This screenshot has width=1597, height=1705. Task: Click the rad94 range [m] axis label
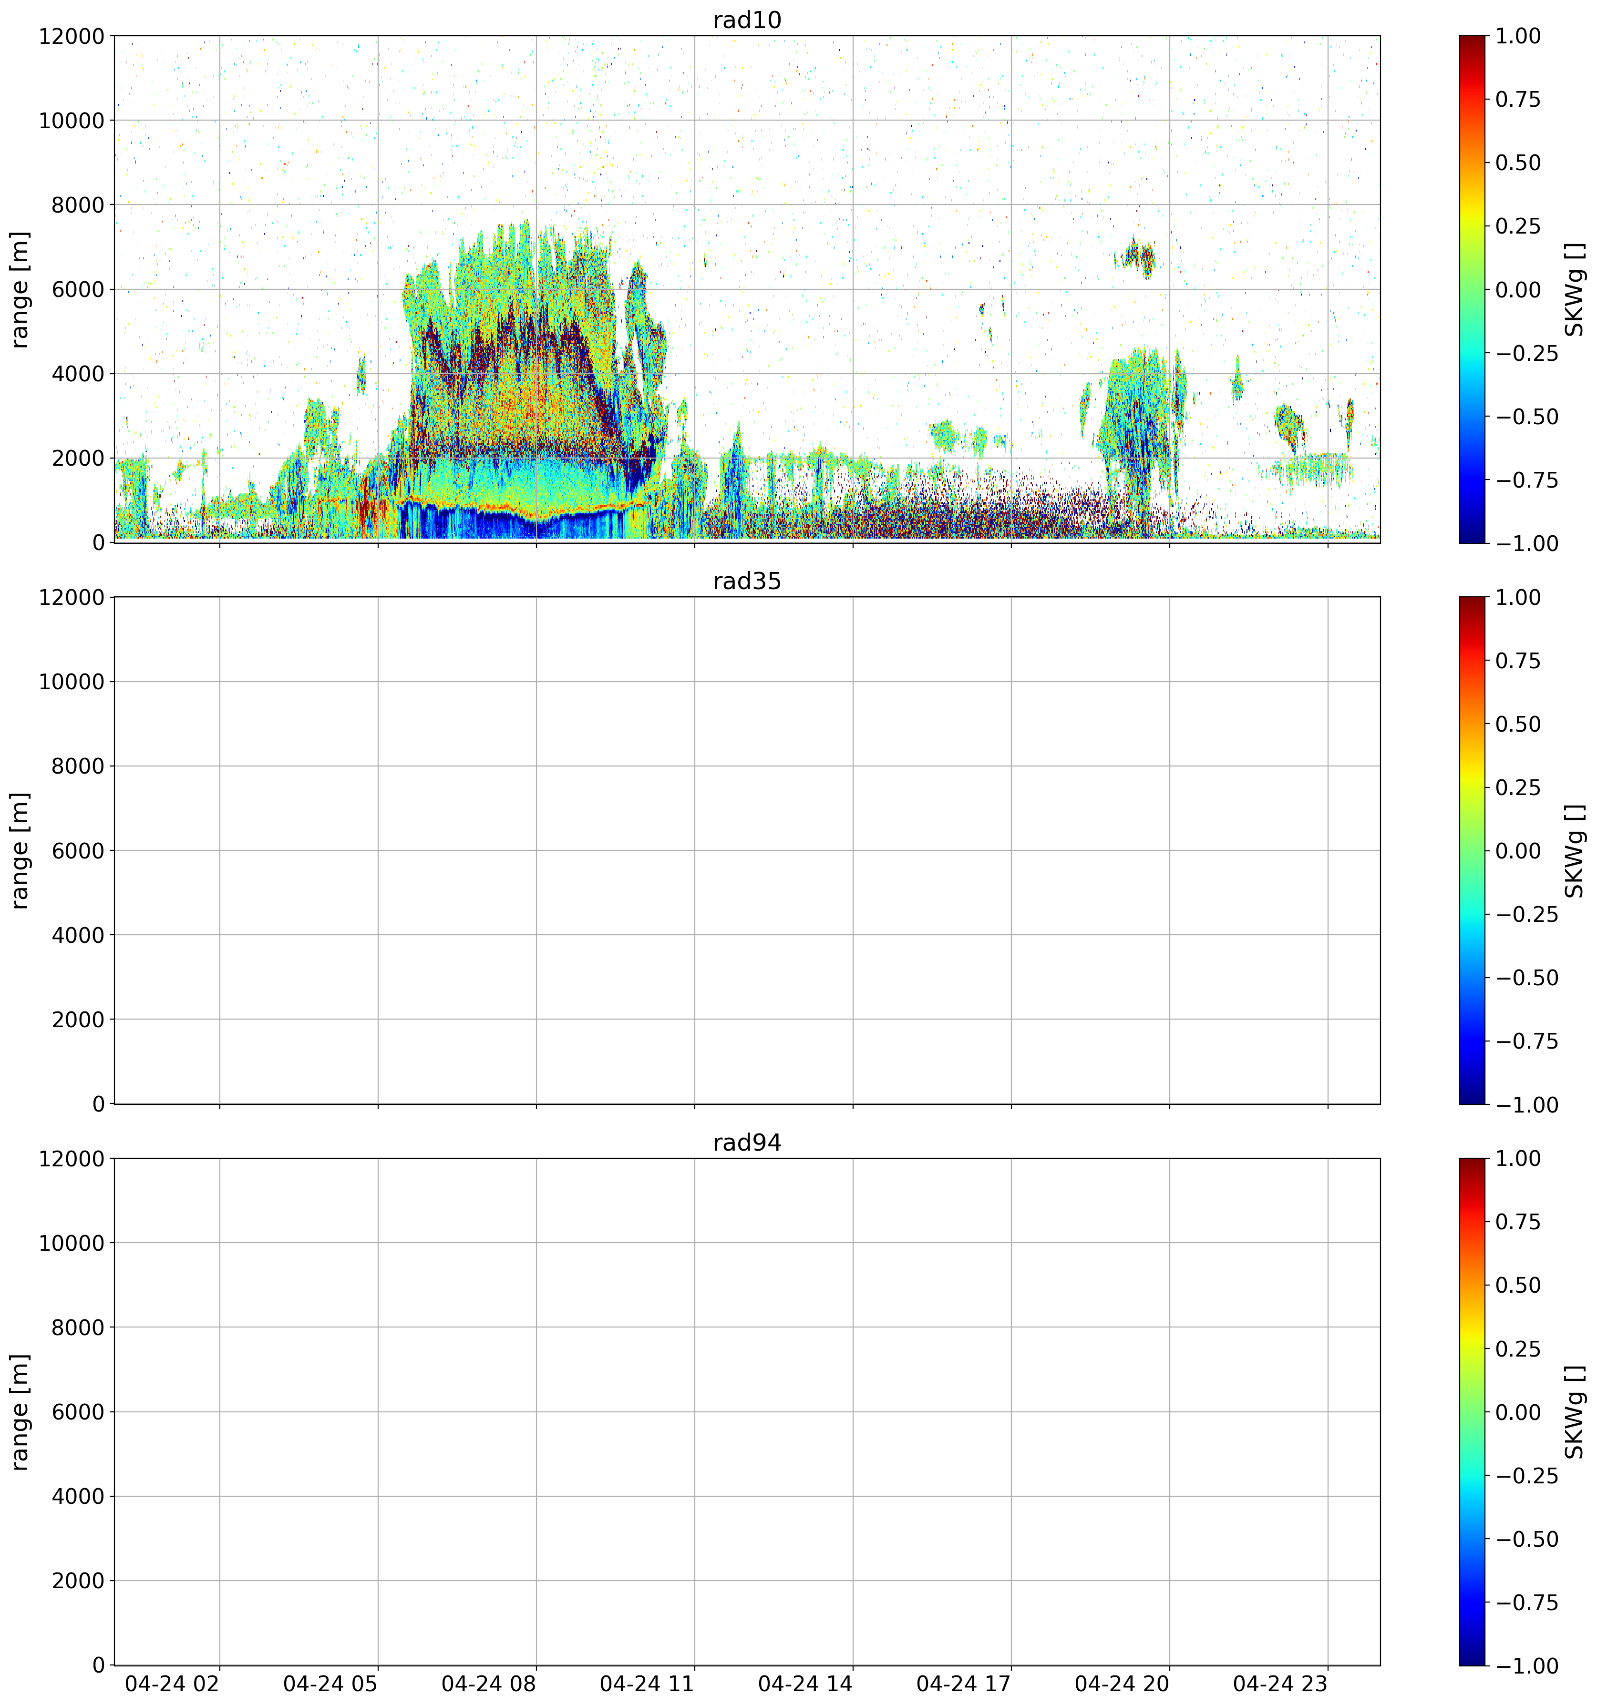coord(20,1412)
